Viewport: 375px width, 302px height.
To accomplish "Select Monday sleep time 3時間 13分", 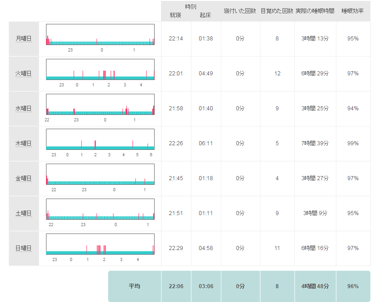I will tap(315, 39).
